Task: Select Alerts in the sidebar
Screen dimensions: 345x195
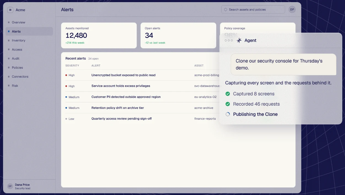Action: [x=29, y=31]
